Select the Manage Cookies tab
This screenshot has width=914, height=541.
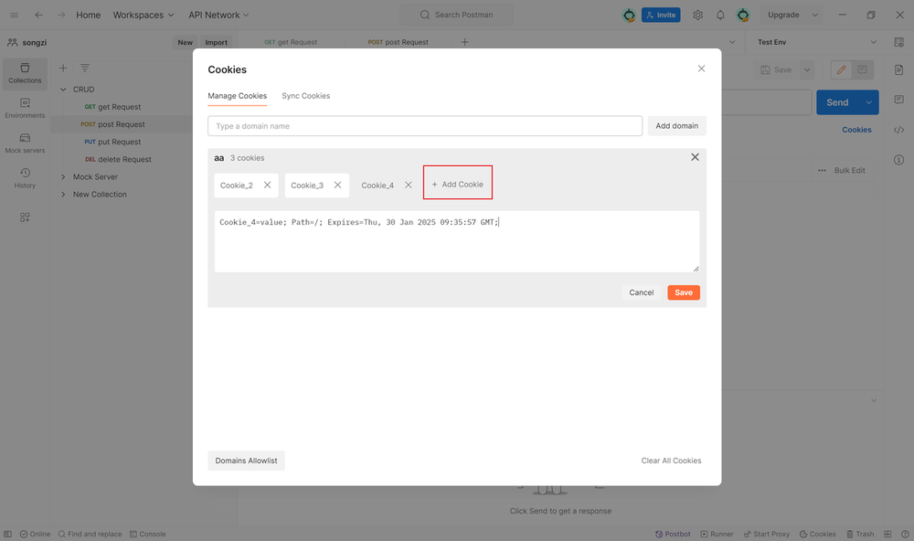(x=237, y=96)
